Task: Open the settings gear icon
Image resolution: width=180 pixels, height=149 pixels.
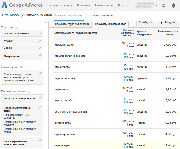Action: [164, 5]
